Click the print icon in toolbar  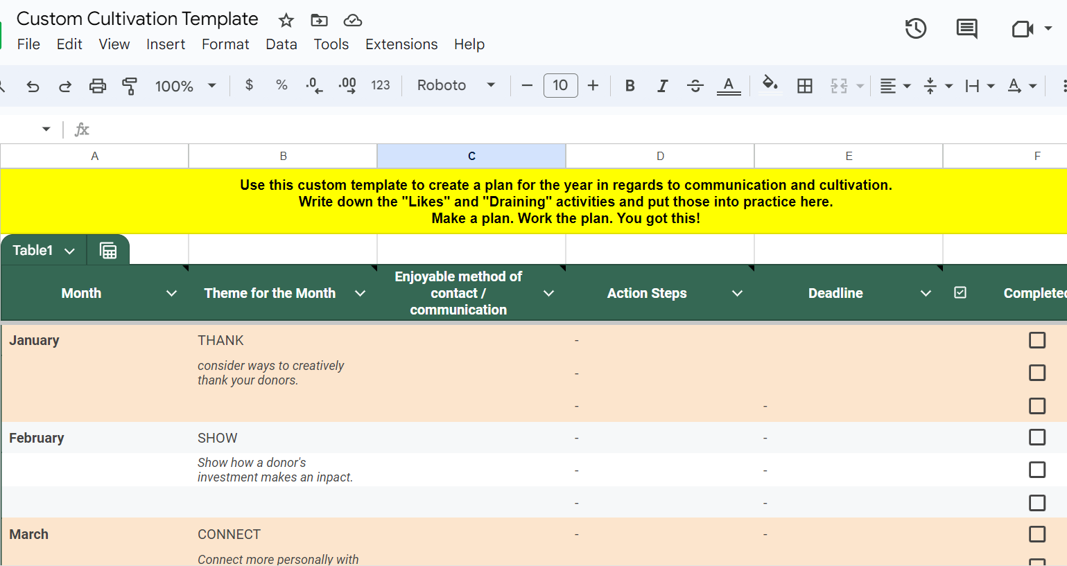click(98, 86)
